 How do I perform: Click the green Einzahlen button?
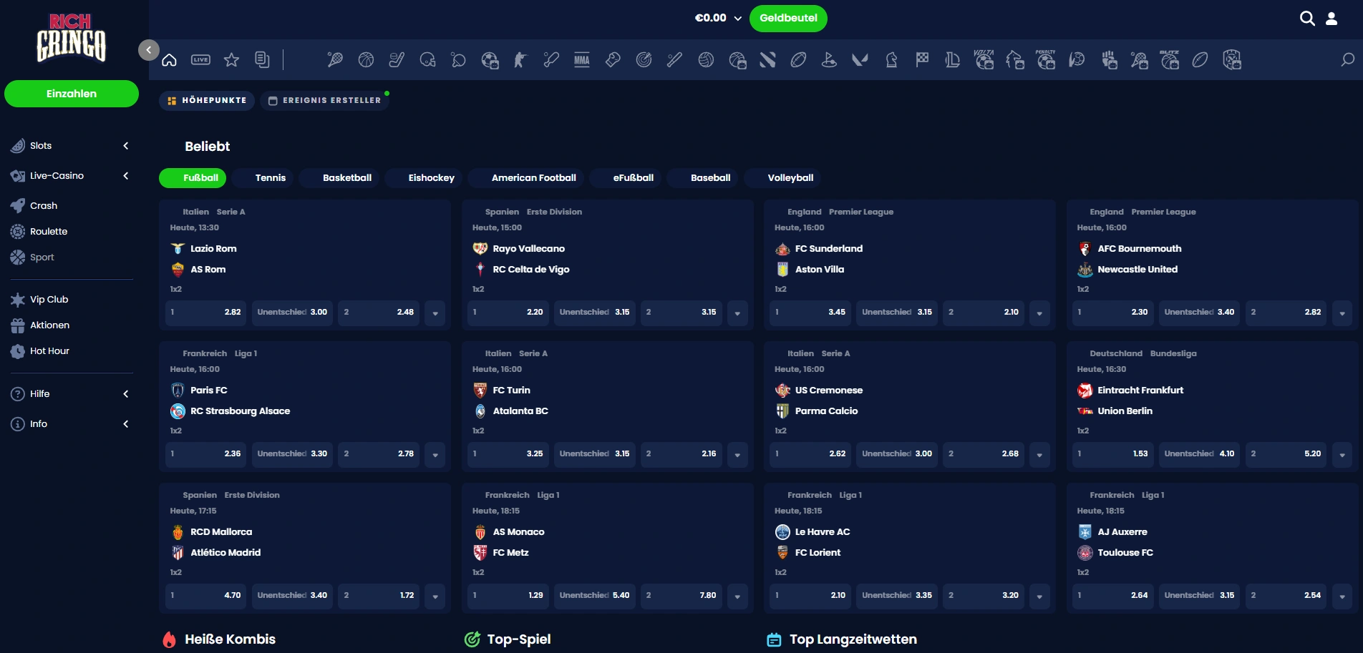[x=72, y=94]
